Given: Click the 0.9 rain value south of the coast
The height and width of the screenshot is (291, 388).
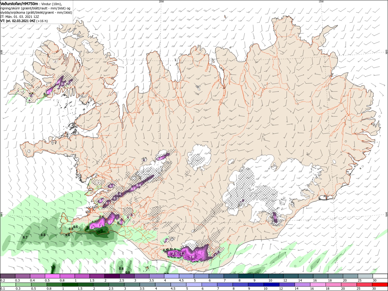Looking at the screenshot, I should click(x=128, y=273).
